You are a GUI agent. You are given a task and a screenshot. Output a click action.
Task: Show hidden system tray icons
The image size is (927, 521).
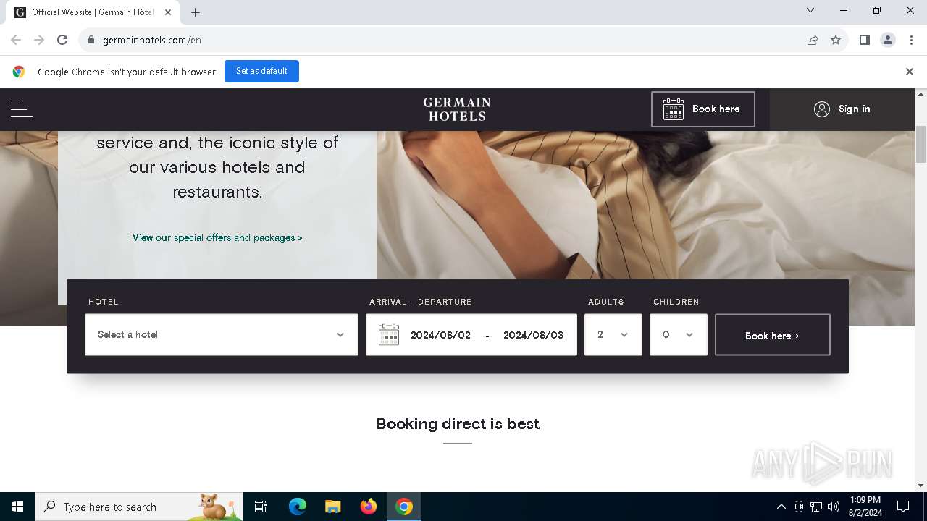[781, 507]
